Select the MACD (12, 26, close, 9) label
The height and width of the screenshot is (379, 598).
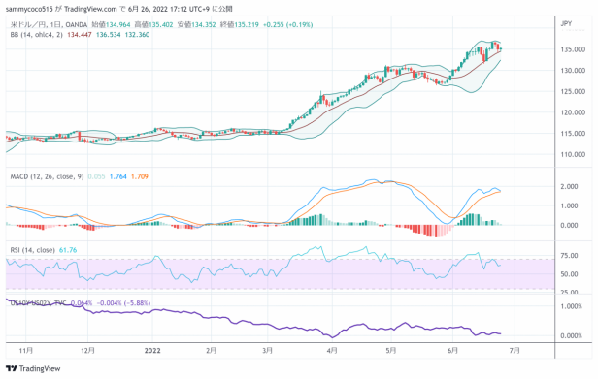tap(47, 176)
